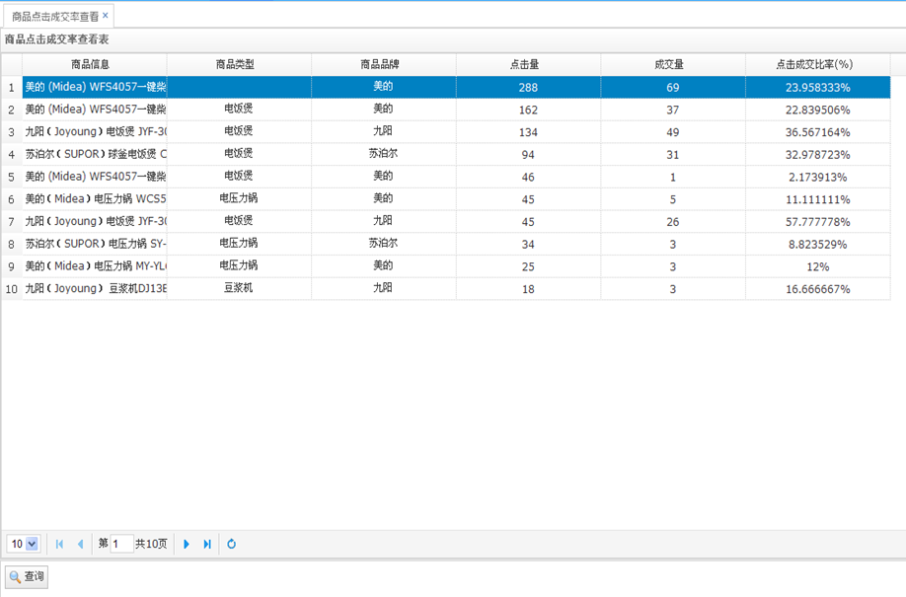Select row 5 product name cell

pyautogui.click(x=95, y=177)
